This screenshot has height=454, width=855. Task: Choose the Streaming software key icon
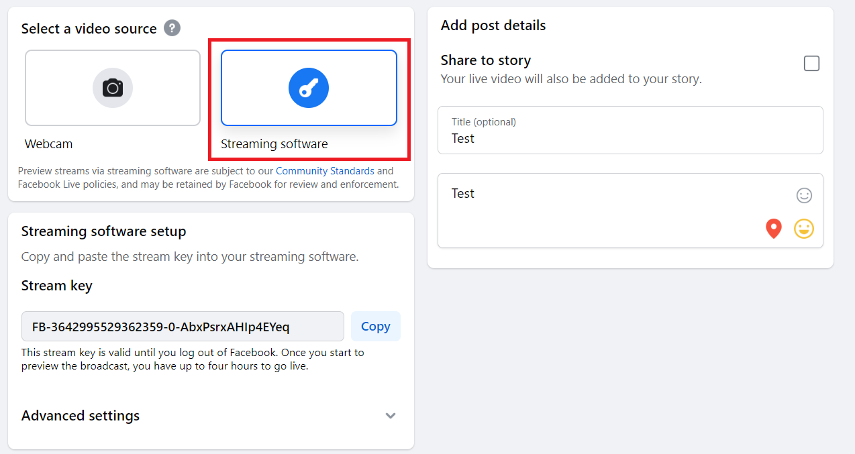coord(309,88)
